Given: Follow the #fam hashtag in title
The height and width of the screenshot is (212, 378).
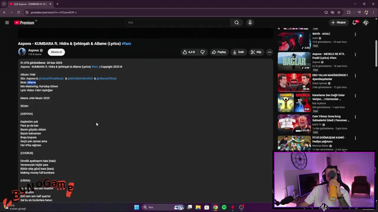Looking at the screenshot, I should pyautogui.click(x=126, y=44).
